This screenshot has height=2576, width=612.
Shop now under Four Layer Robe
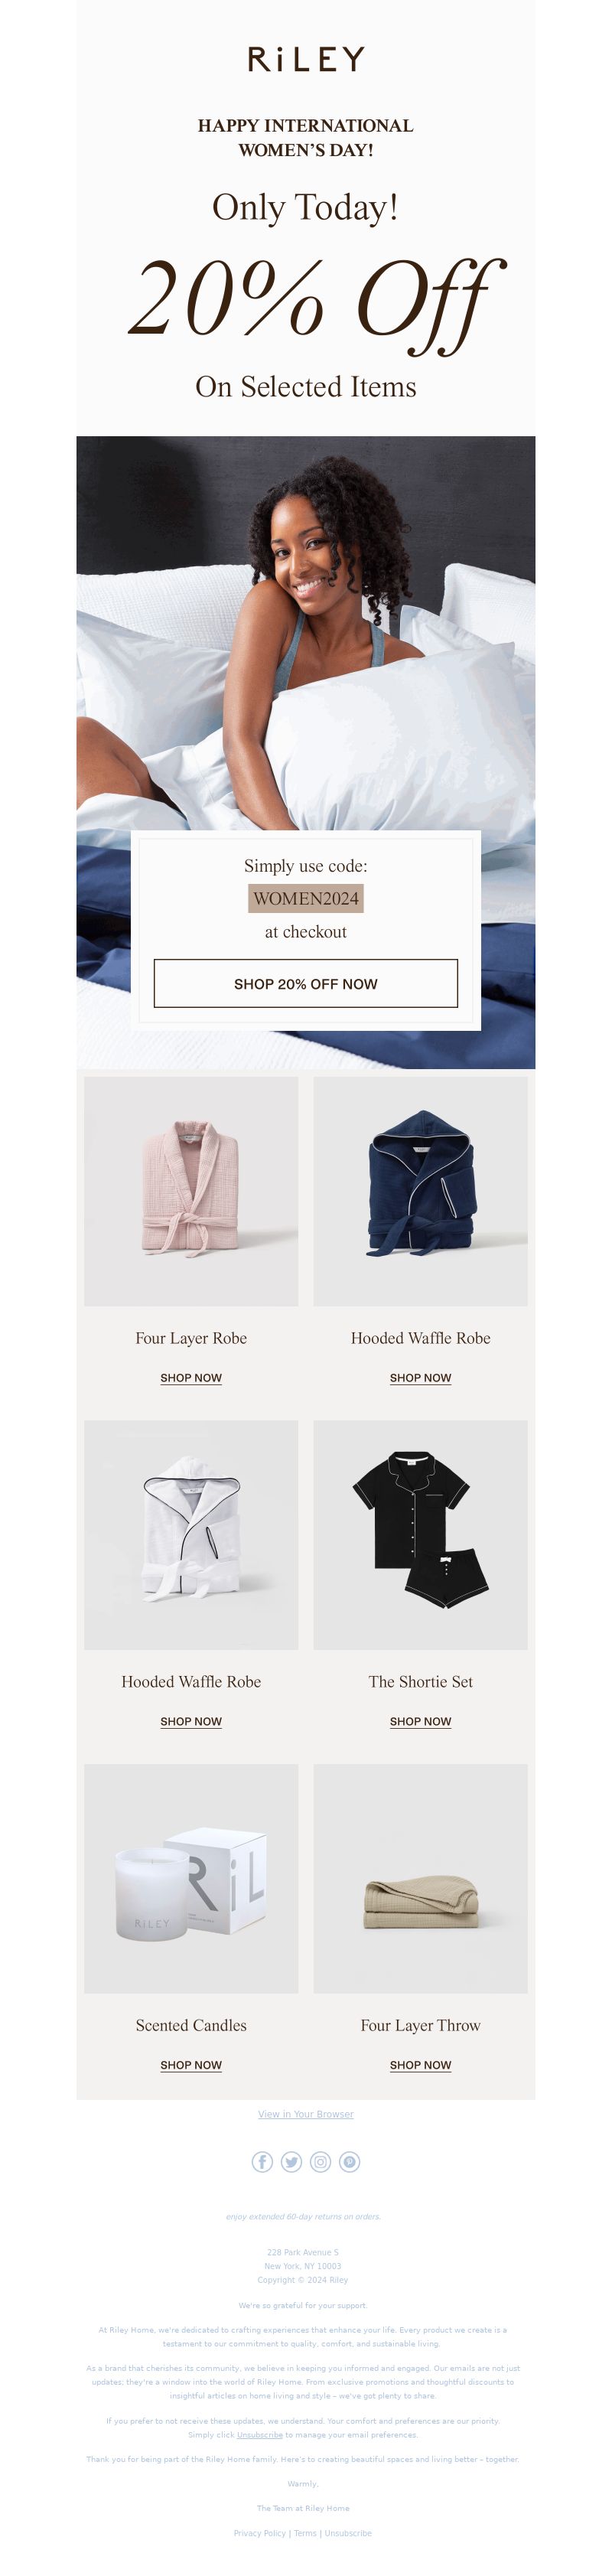point(191,1378)
